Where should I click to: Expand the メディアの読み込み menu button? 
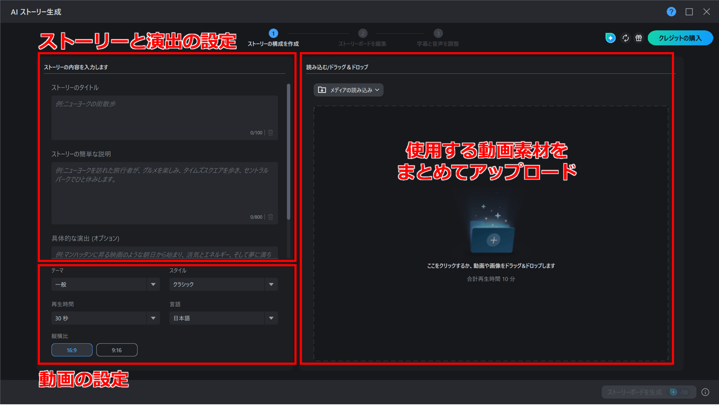(348, 90)
